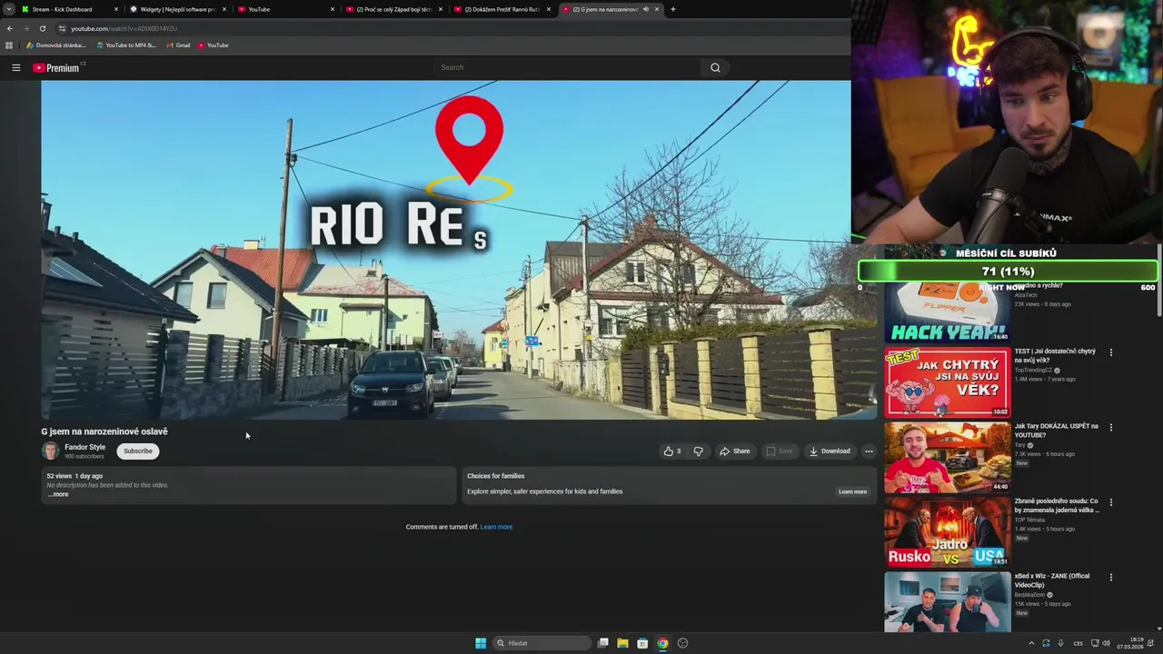Open the YouTube to MP4 bookmark

click(126, 45)
